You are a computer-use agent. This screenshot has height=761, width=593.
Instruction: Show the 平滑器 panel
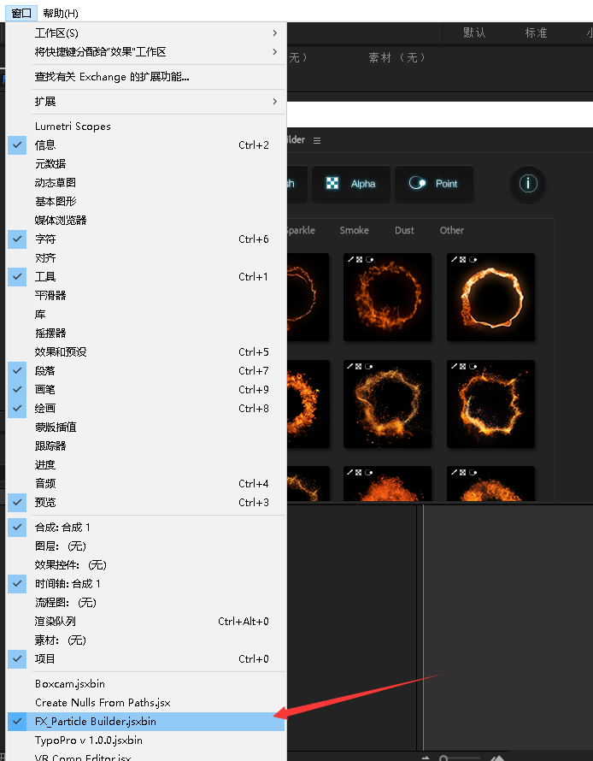click(146, 296)
